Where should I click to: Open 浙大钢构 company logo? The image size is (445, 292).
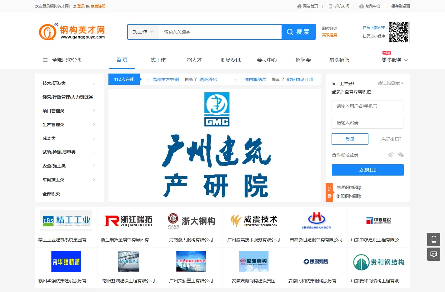coord(191,221)
